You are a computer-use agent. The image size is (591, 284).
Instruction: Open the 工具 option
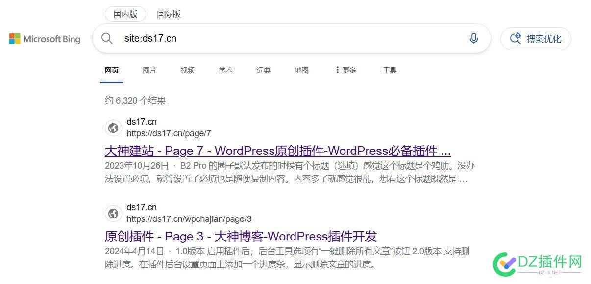pos(390,70)
